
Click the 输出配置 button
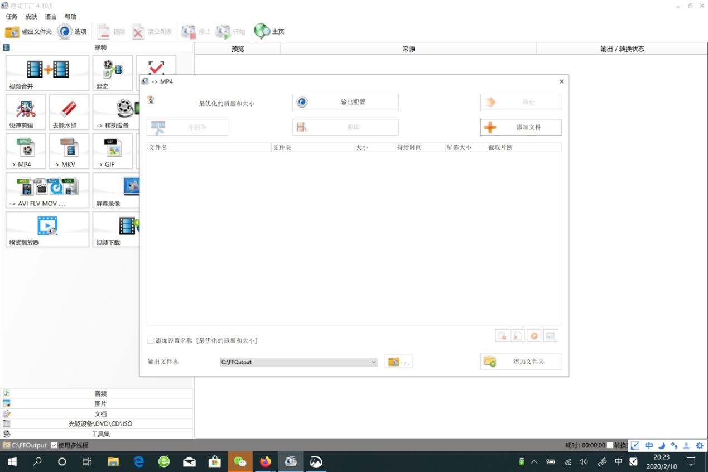pos(345,102)
